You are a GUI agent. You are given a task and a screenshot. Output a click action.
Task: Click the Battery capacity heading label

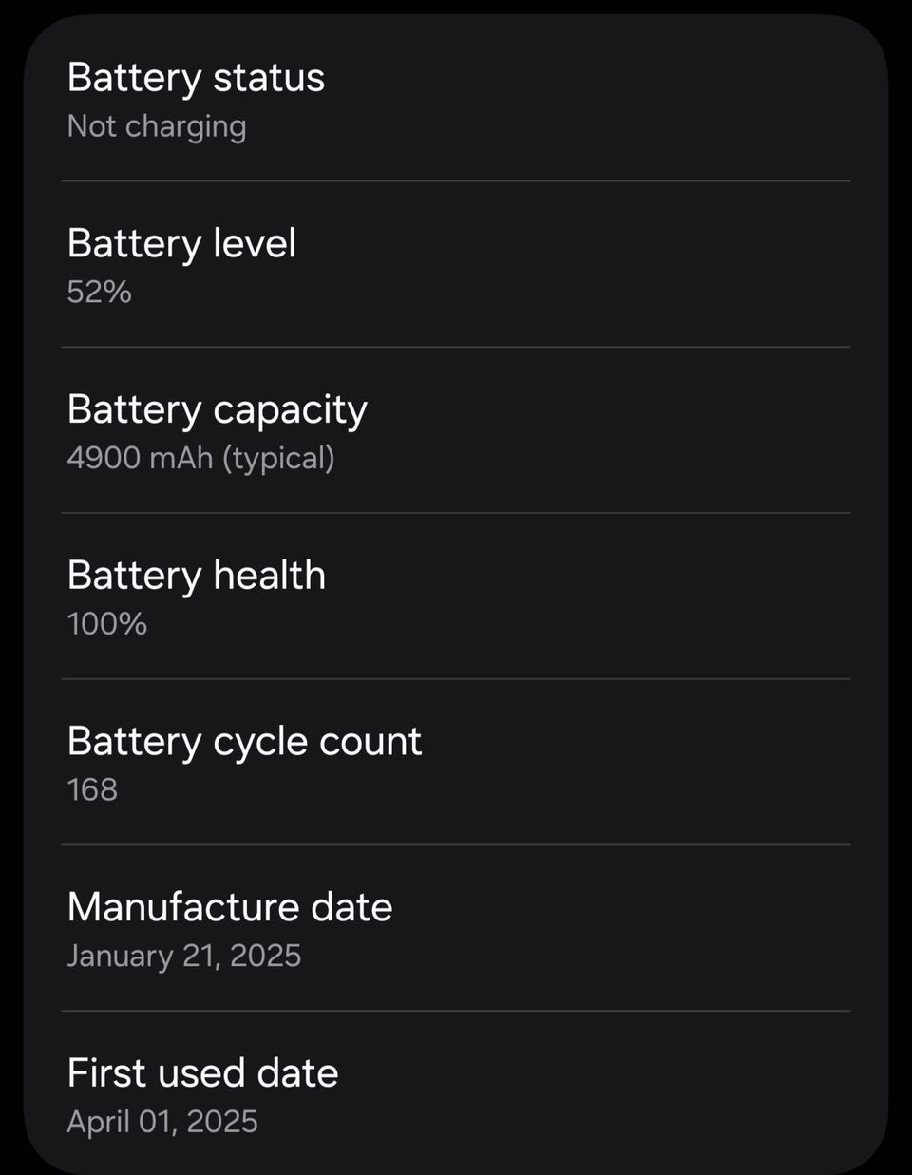coord(218,410)
